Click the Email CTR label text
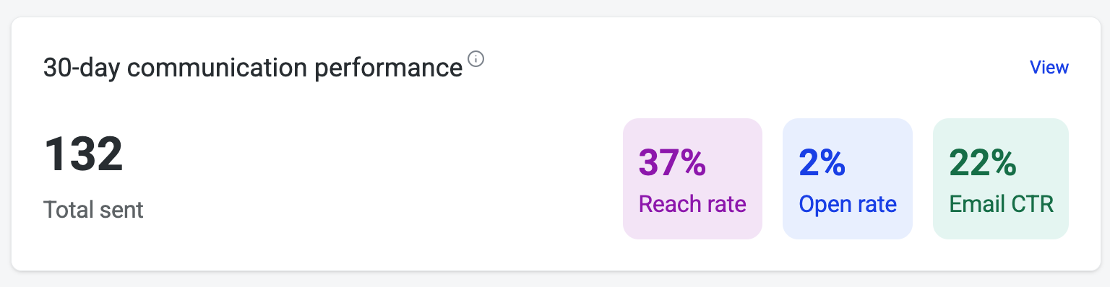The height and width of the screenshot is (287, 1110). pos(1001,204)
